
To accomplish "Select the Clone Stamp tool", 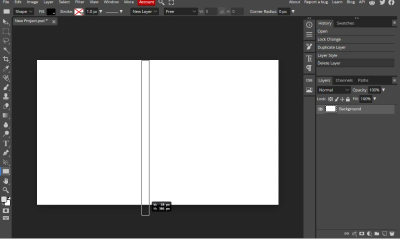I will pos(5,96).
